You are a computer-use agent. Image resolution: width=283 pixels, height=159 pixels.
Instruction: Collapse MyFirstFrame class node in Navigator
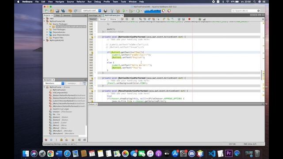(x=44, y=87)
